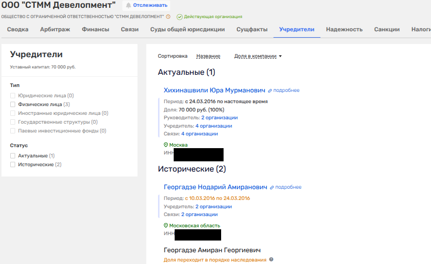Click the Московская область location pin icon
Viewport: 431px width, 264px height.
[x=166, y=226]
